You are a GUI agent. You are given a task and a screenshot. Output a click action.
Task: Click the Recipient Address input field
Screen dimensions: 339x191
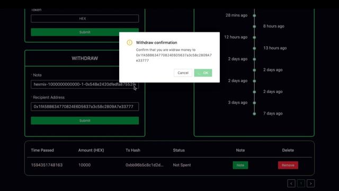[x=85, y=107]
